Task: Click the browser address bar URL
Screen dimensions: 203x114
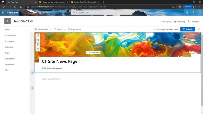Action: click(x=69, y=7)
